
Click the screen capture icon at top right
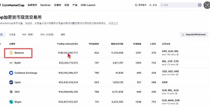207,5
